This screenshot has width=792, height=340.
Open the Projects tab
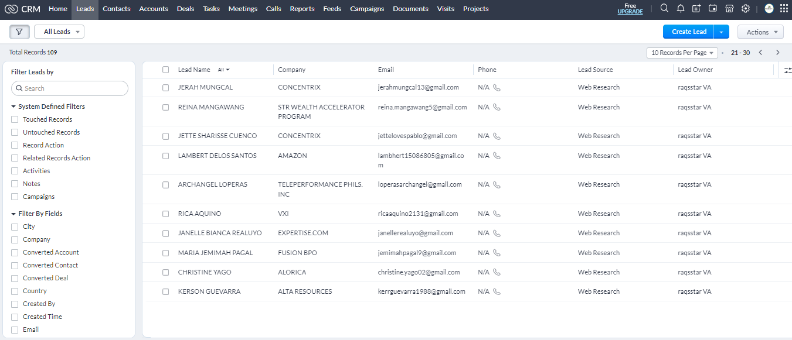click(476, 9)
